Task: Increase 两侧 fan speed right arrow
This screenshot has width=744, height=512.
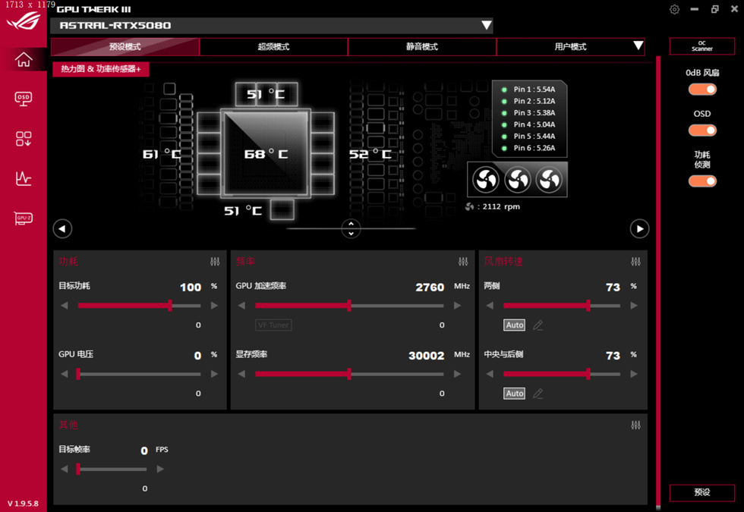Action: point(634,306)
